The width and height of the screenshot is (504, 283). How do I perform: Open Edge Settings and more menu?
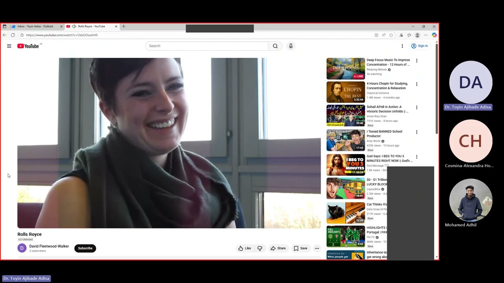click(x=426, y=35)
